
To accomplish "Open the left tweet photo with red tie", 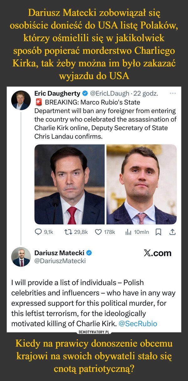I will [x=69, y=184].
